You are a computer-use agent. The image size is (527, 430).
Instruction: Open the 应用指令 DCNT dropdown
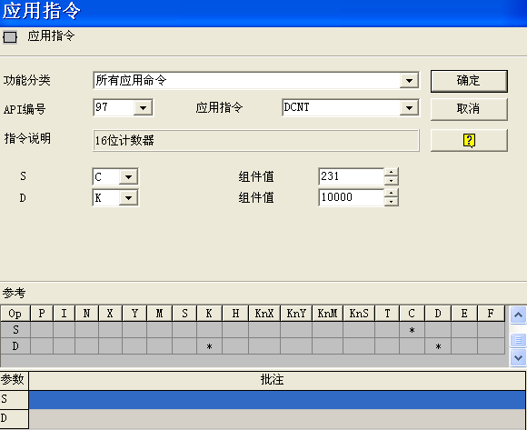pos(409,108)
